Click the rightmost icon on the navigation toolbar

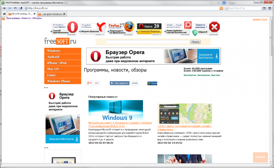[x=270, y=8]
